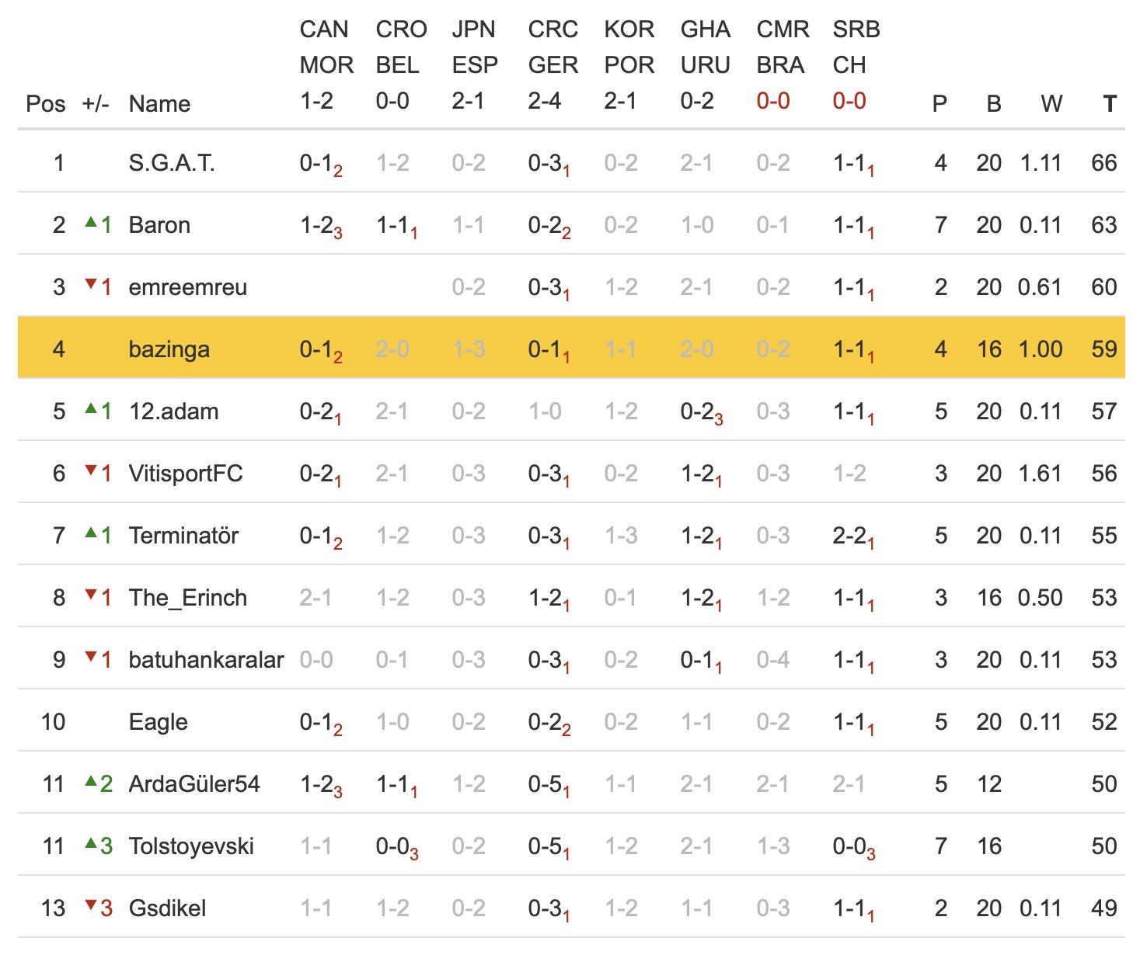Click the Pos column header
The height and width of the screenshot is (955, 1133).
tap(45, 103)
